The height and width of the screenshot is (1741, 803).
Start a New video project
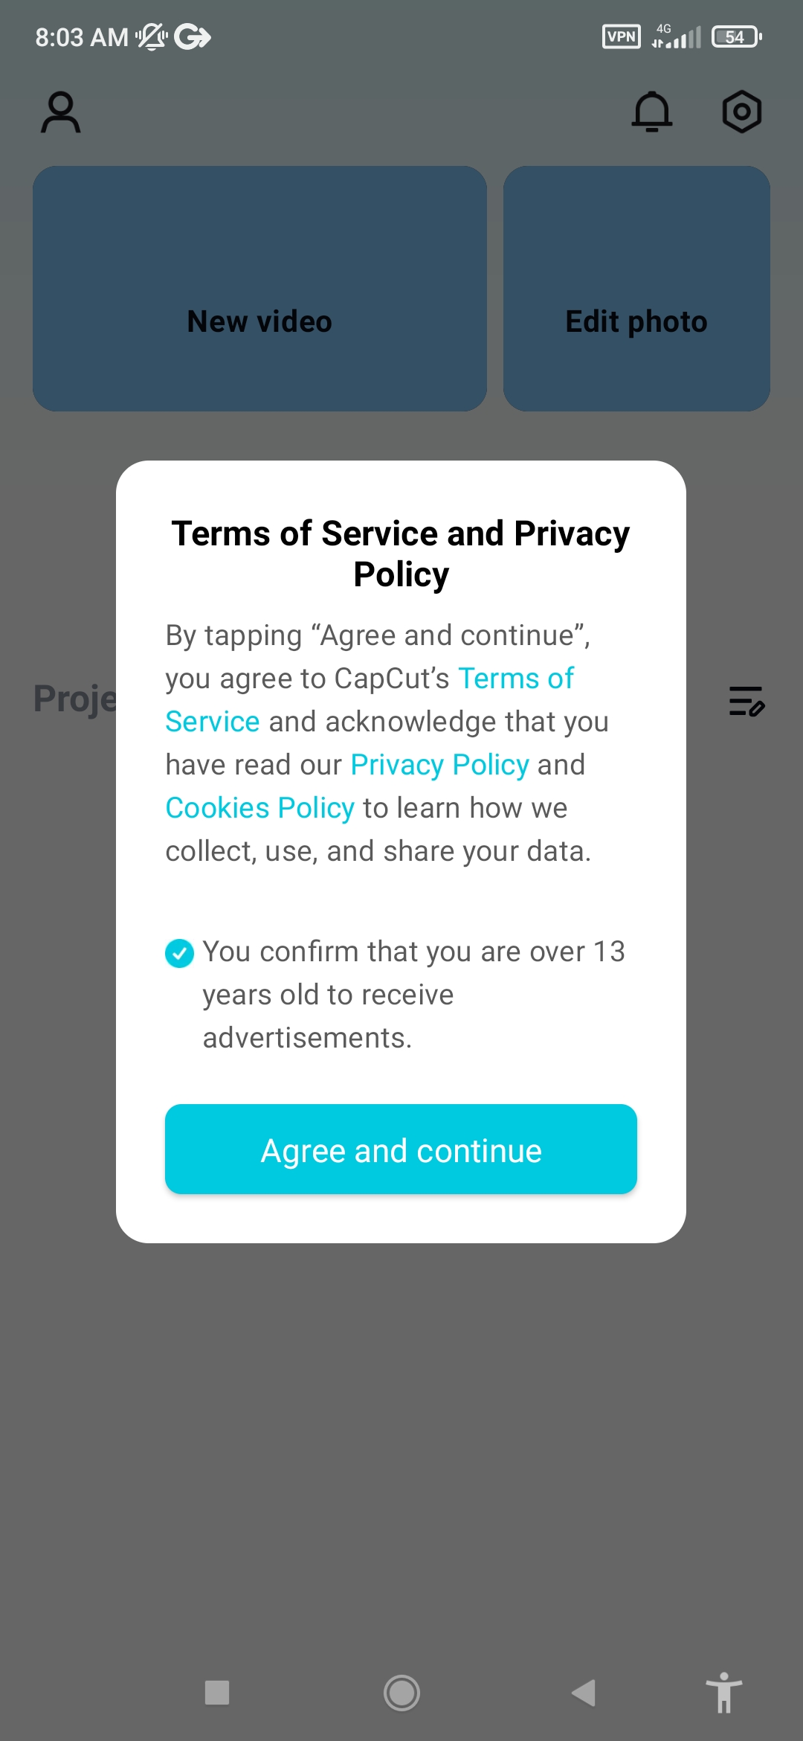pos(259,289)
